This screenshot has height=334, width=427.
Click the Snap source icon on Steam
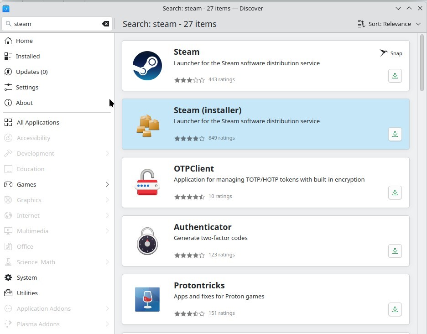point(383,53)
